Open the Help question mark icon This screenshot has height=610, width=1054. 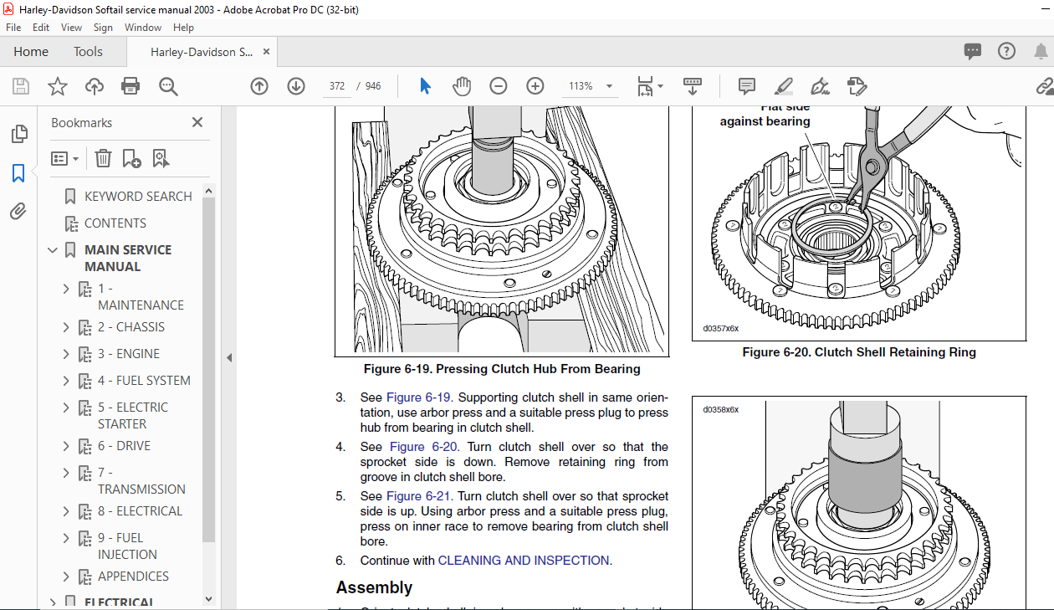click(x=1006, y=51)
